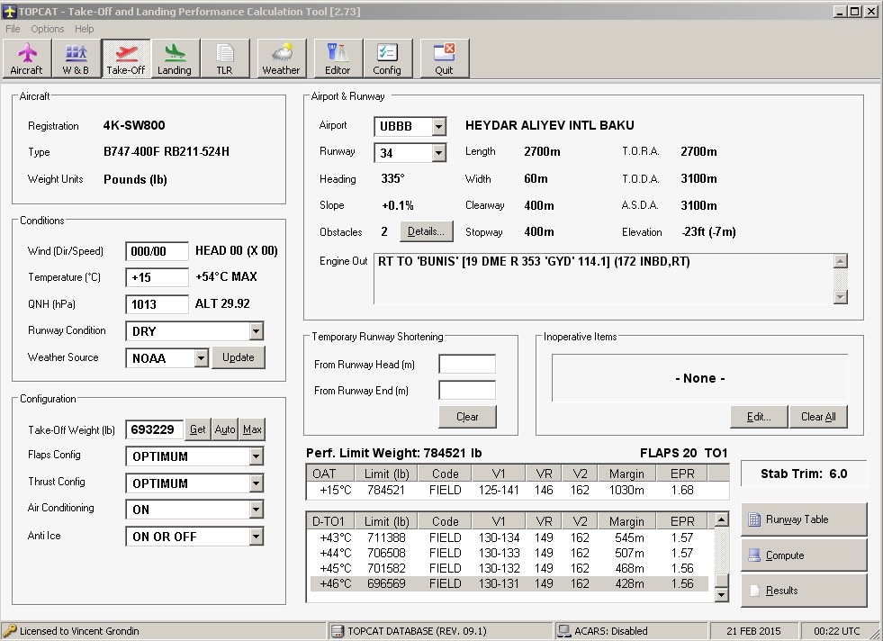
Task: Open the W & B weight and balance page
Action: pos(76,58)
